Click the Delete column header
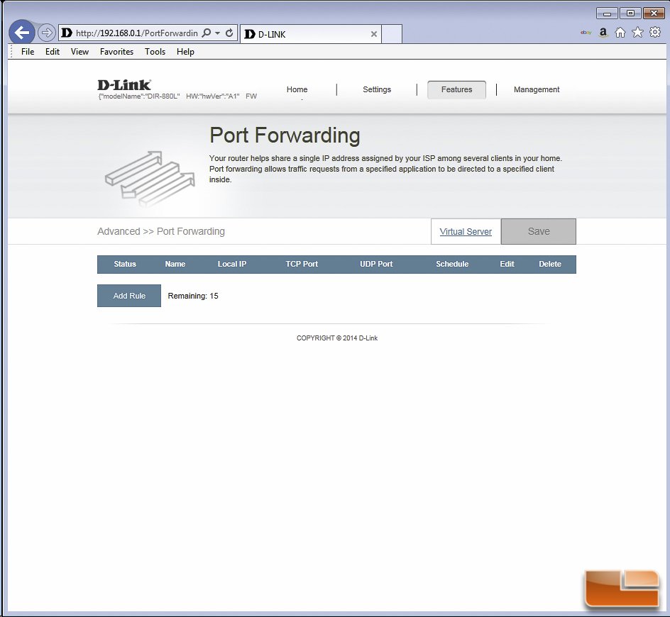This screenshot has height=617, width=670. (x=550, y=264)
